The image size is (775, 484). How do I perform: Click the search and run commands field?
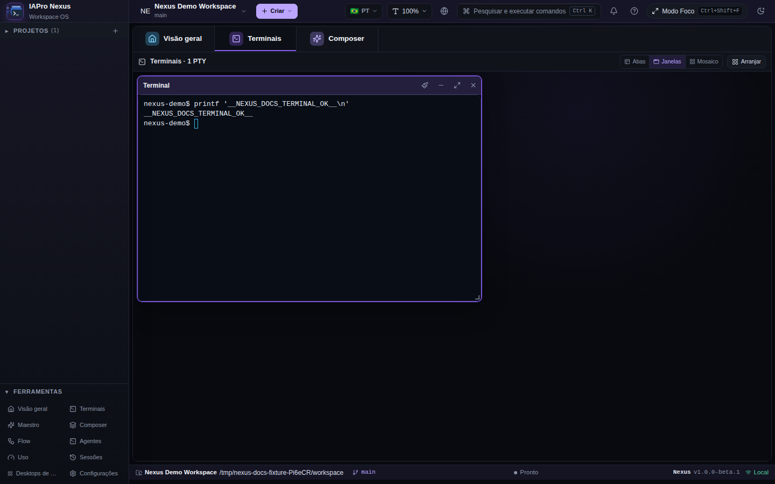pyautogui.click(x=529, y=11)
